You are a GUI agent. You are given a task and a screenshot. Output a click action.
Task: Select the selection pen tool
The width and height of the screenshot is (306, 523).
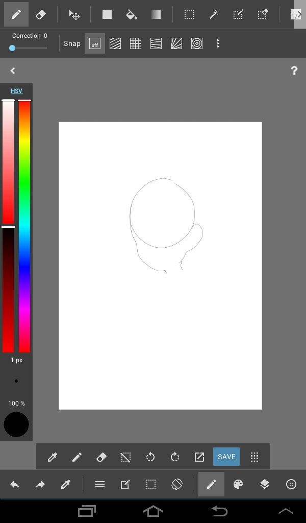click(x=238, y=14)
